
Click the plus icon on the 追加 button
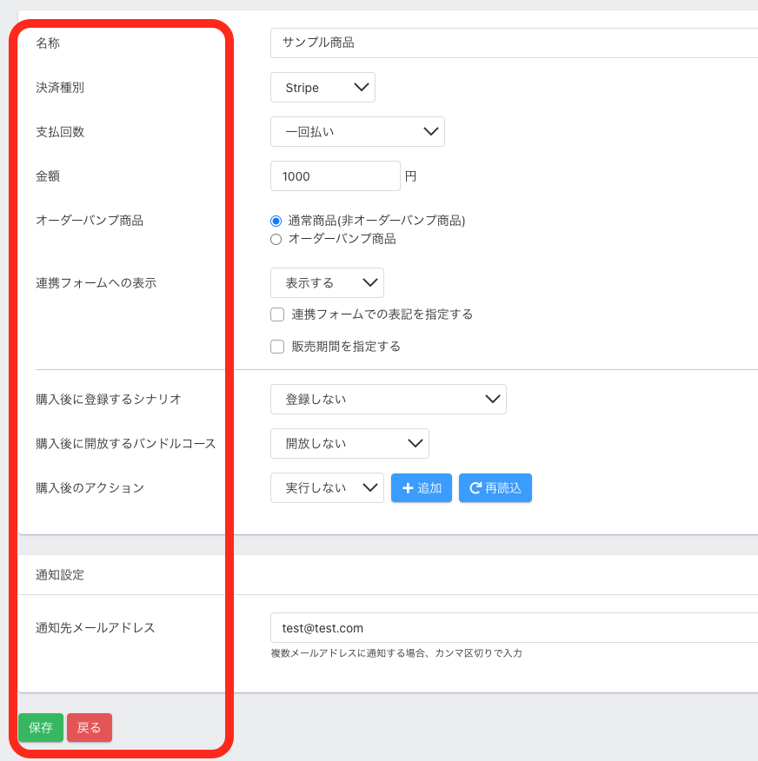[x=407, y=488]
